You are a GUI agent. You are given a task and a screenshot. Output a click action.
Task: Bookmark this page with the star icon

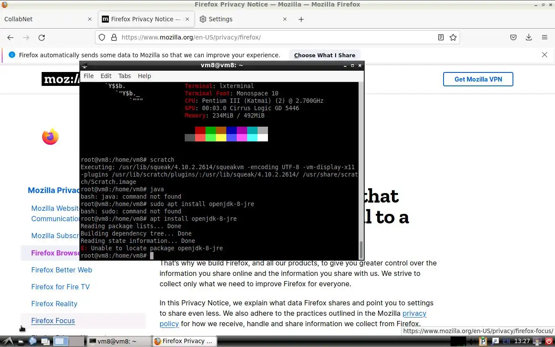453,37
